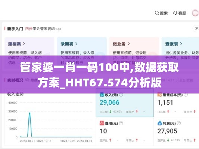Click the 实时概况 section title
This screenshot has width=199, height=149.
pyautogui.click(x=15, y=80)
